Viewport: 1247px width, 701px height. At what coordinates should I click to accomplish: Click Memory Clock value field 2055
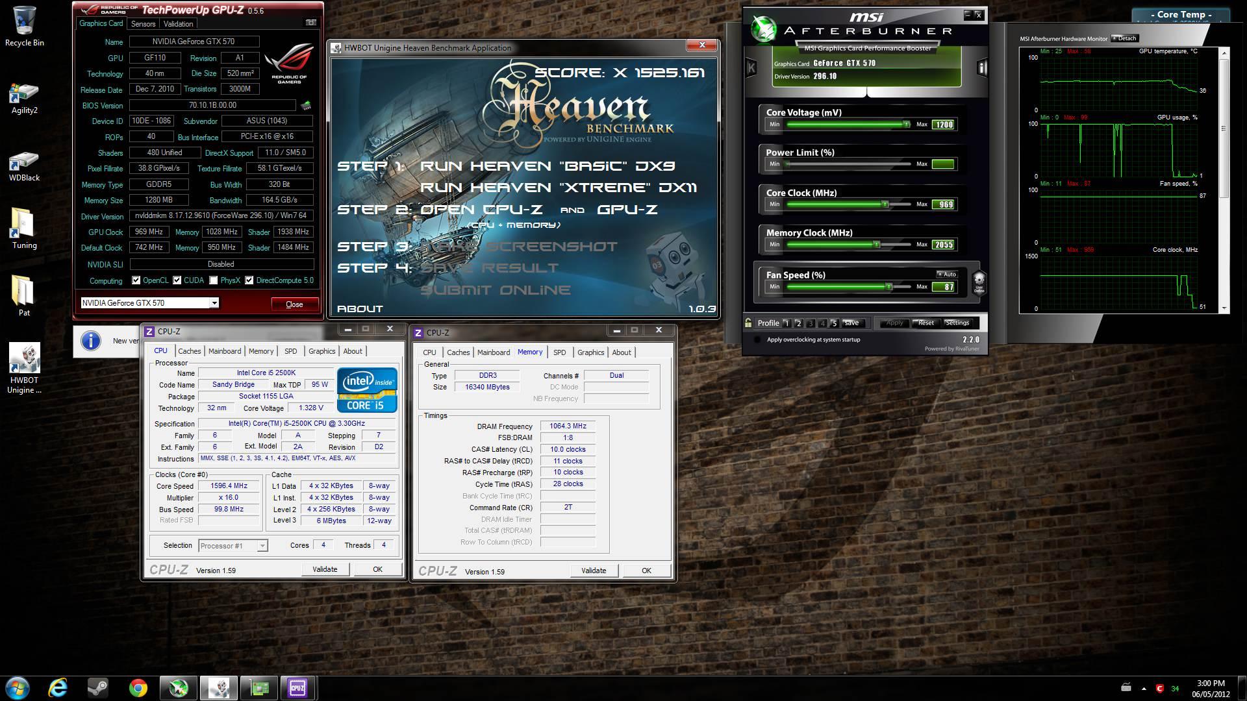tap(944, 245)
